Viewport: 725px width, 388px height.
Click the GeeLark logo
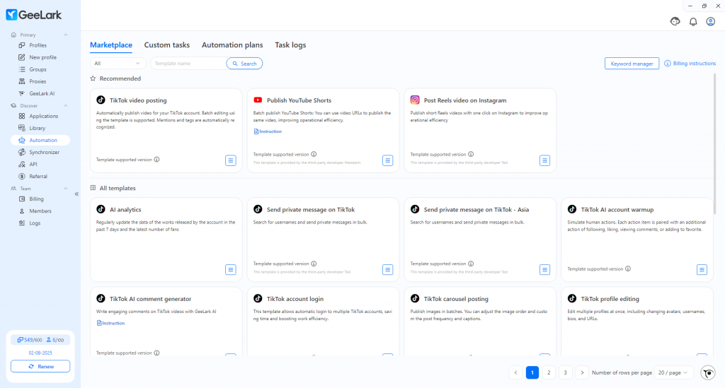34,15
